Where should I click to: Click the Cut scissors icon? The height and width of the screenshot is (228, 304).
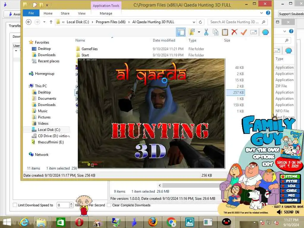pyautogui.click(x=206, y=32)
